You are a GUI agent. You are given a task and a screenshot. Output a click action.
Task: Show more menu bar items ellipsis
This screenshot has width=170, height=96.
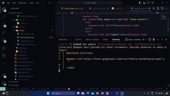(x=43, y=3)
